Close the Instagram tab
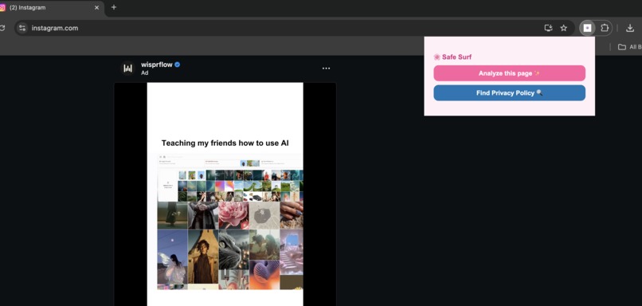The height and width of the screenshot is (306, 642). tap(96, 7)
